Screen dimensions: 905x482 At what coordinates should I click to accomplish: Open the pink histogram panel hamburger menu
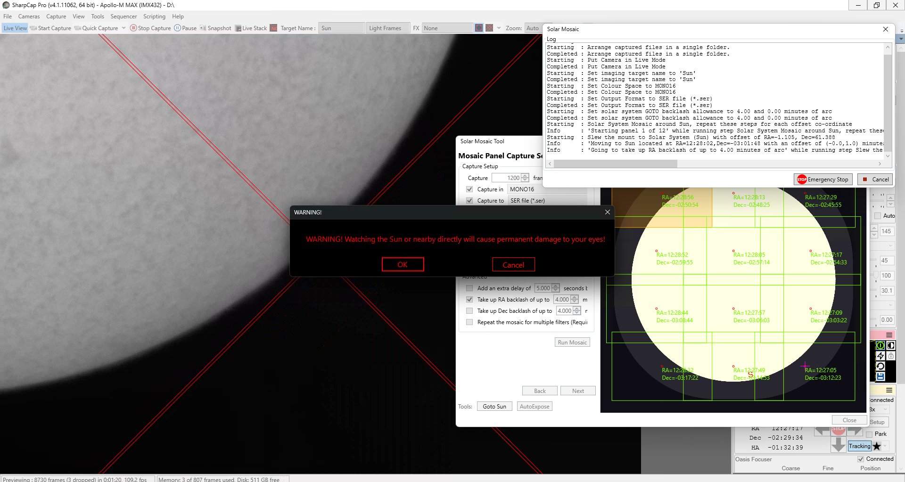[x=889, y=335]
